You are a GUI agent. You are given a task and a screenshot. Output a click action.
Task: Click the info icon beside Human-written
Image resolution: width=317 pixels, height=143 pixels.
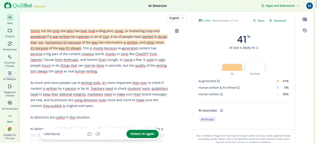(221, 94)
